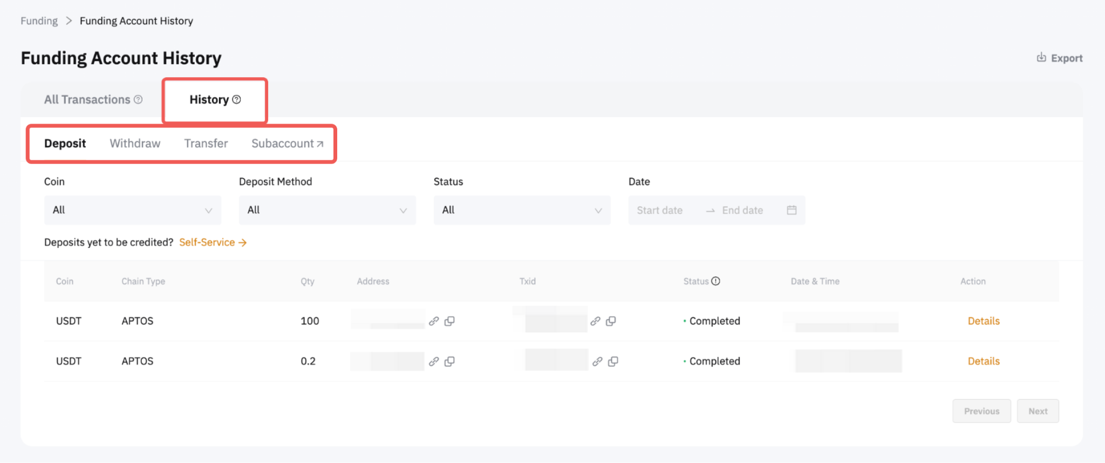Open Txid link of the 0.2 USDT deposit
1105x463 pixels.
[597, 362]
